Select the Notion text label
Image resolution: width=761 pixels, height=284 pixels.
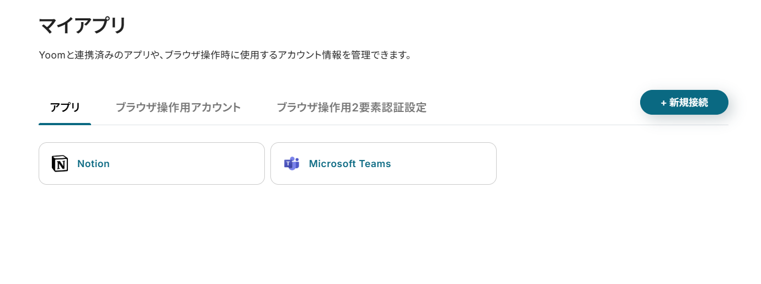click(93, 164)
